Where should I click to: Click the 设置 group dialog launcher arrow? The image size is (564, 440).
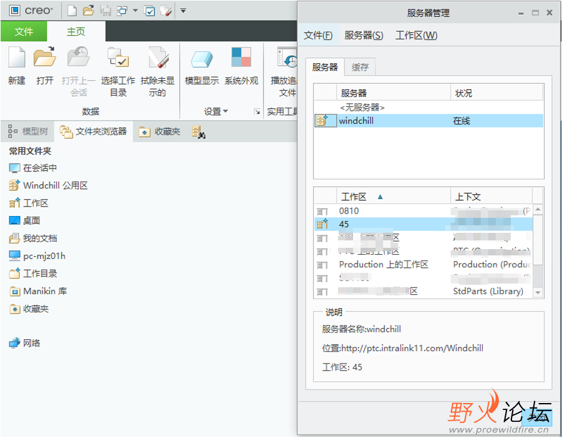(x=257, y=112)
